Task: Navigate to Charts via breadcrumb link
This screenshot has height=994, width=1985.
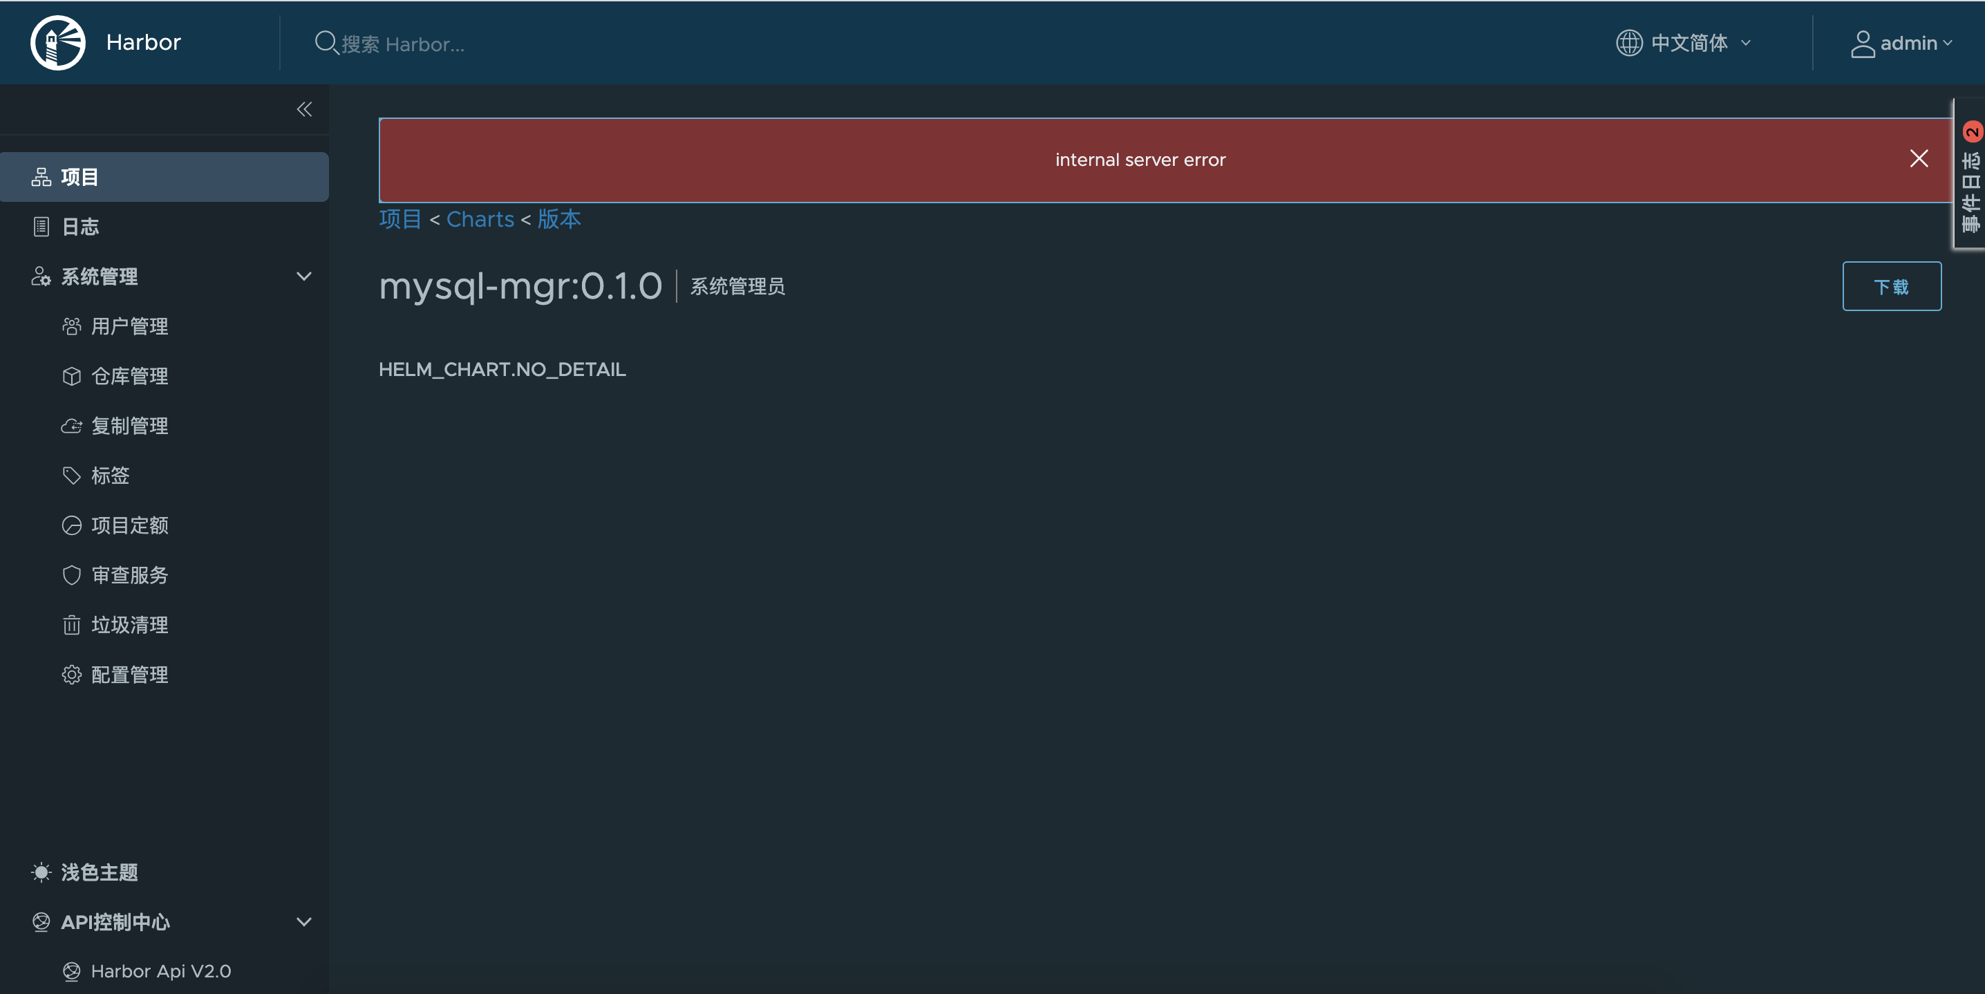Action: 479,219
